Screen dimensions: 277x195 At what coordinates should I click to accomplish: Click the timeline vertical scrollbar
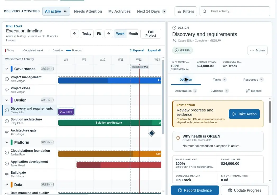click(163, 97)
